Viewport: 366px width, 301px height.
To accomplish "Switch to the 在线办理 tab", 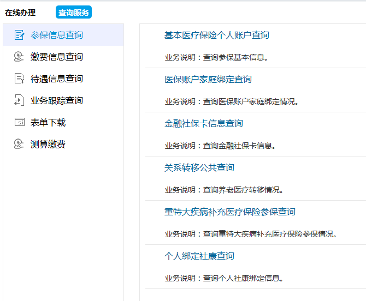I will point(20,13).
